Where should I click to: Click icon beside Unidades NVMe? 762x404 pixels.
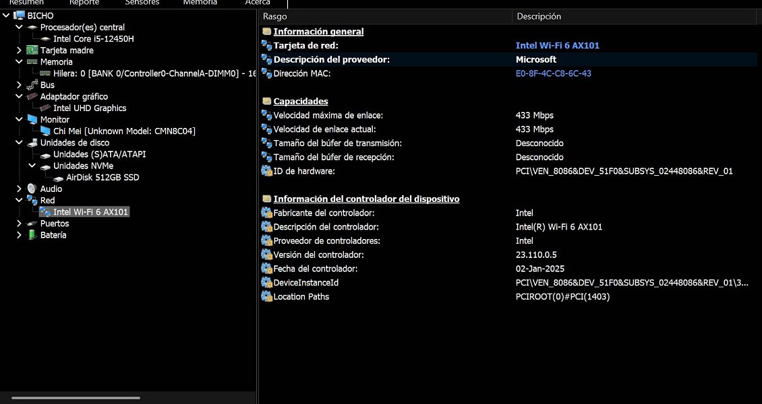coord(45,166)
